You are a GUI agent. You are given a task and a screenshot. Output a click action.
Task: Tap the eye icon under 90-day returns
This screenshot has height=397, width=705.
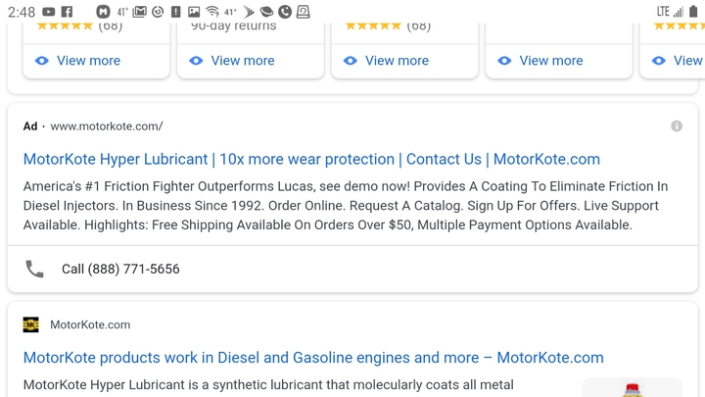tap(196, 61)
